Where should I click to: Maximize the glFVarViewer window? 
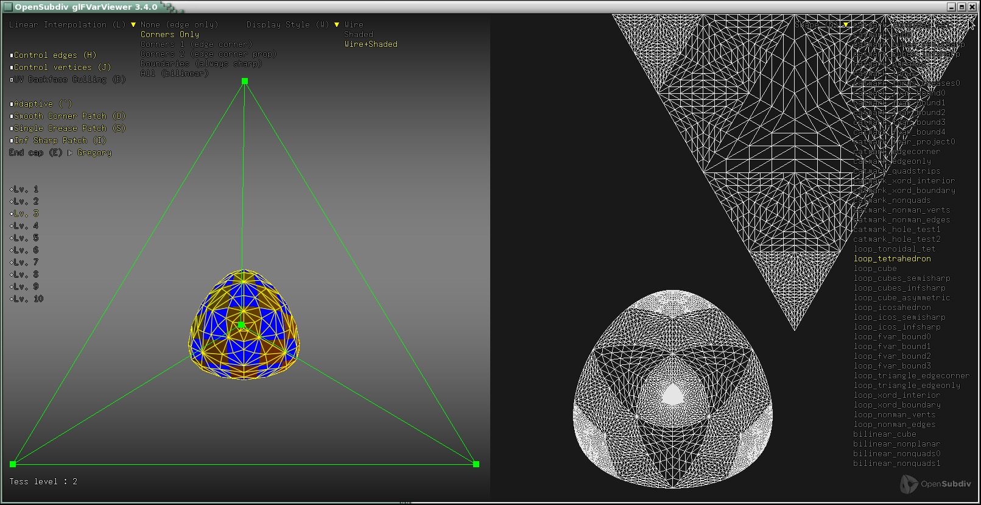point(962,7)
